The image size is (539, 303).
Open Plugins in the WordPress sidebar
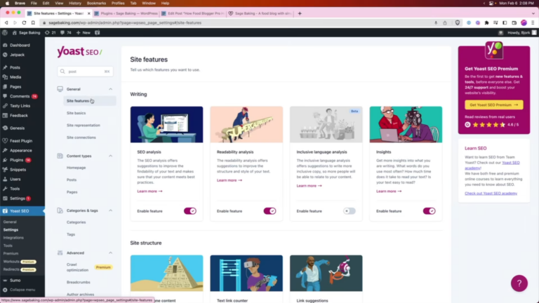pyautogui.click(x=16, y=159)
